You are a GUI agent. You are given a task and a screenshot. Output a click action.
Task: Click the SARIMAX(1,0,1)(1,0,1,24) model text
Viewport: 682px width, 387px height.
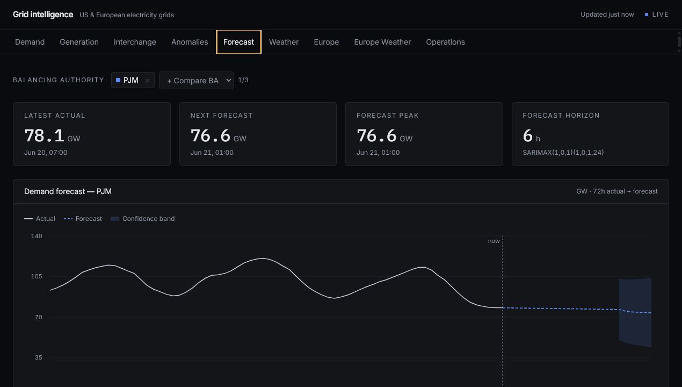(x=563, y=153)
